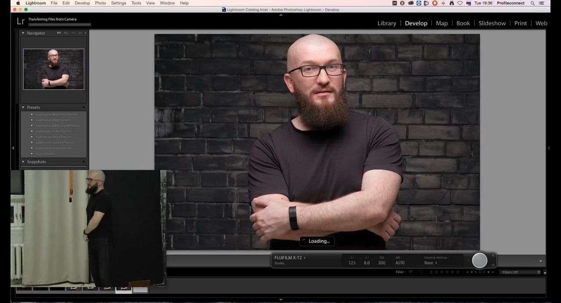The height and width of the screenshot is (303, 561).
Task: Open the Edit menu
Action: click(x=66, y=3)
